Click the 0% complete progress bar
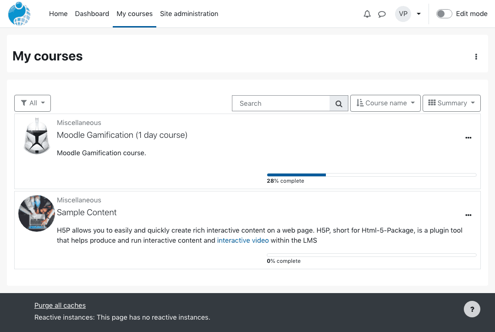Viewport: 495px width, 332px height. [372, 255]
